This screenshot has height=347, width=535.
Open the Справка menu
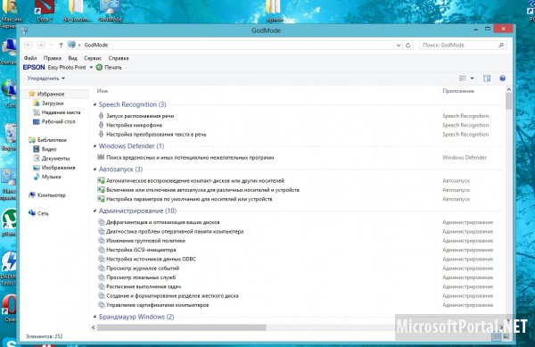(x=119, y=58)
